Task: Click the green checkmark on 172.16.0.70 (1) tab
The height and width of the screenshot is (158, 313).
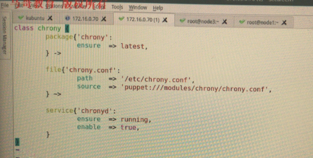Action: pyautogui.click(x=121, y=19)
